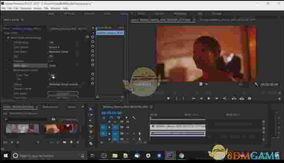284x163 pixels.
Task: Collapse the effect twirl under Video Effects
Action: pos(8,38)
